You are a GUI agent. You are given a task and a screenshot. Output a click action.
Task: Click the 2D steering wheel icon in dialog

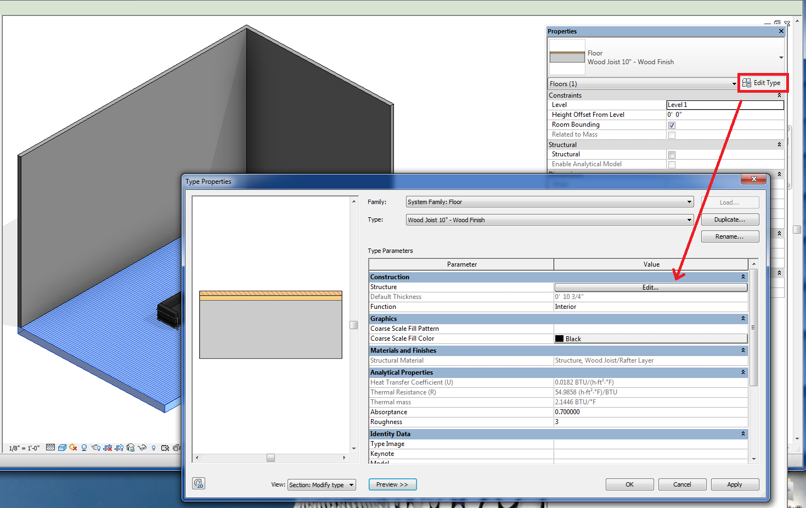click(199, 483)
